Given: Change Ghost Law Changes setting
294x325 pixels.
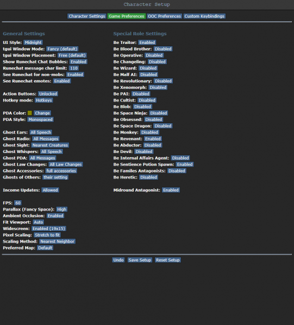Looking at the screenshot, I should [x=66, y=164].
